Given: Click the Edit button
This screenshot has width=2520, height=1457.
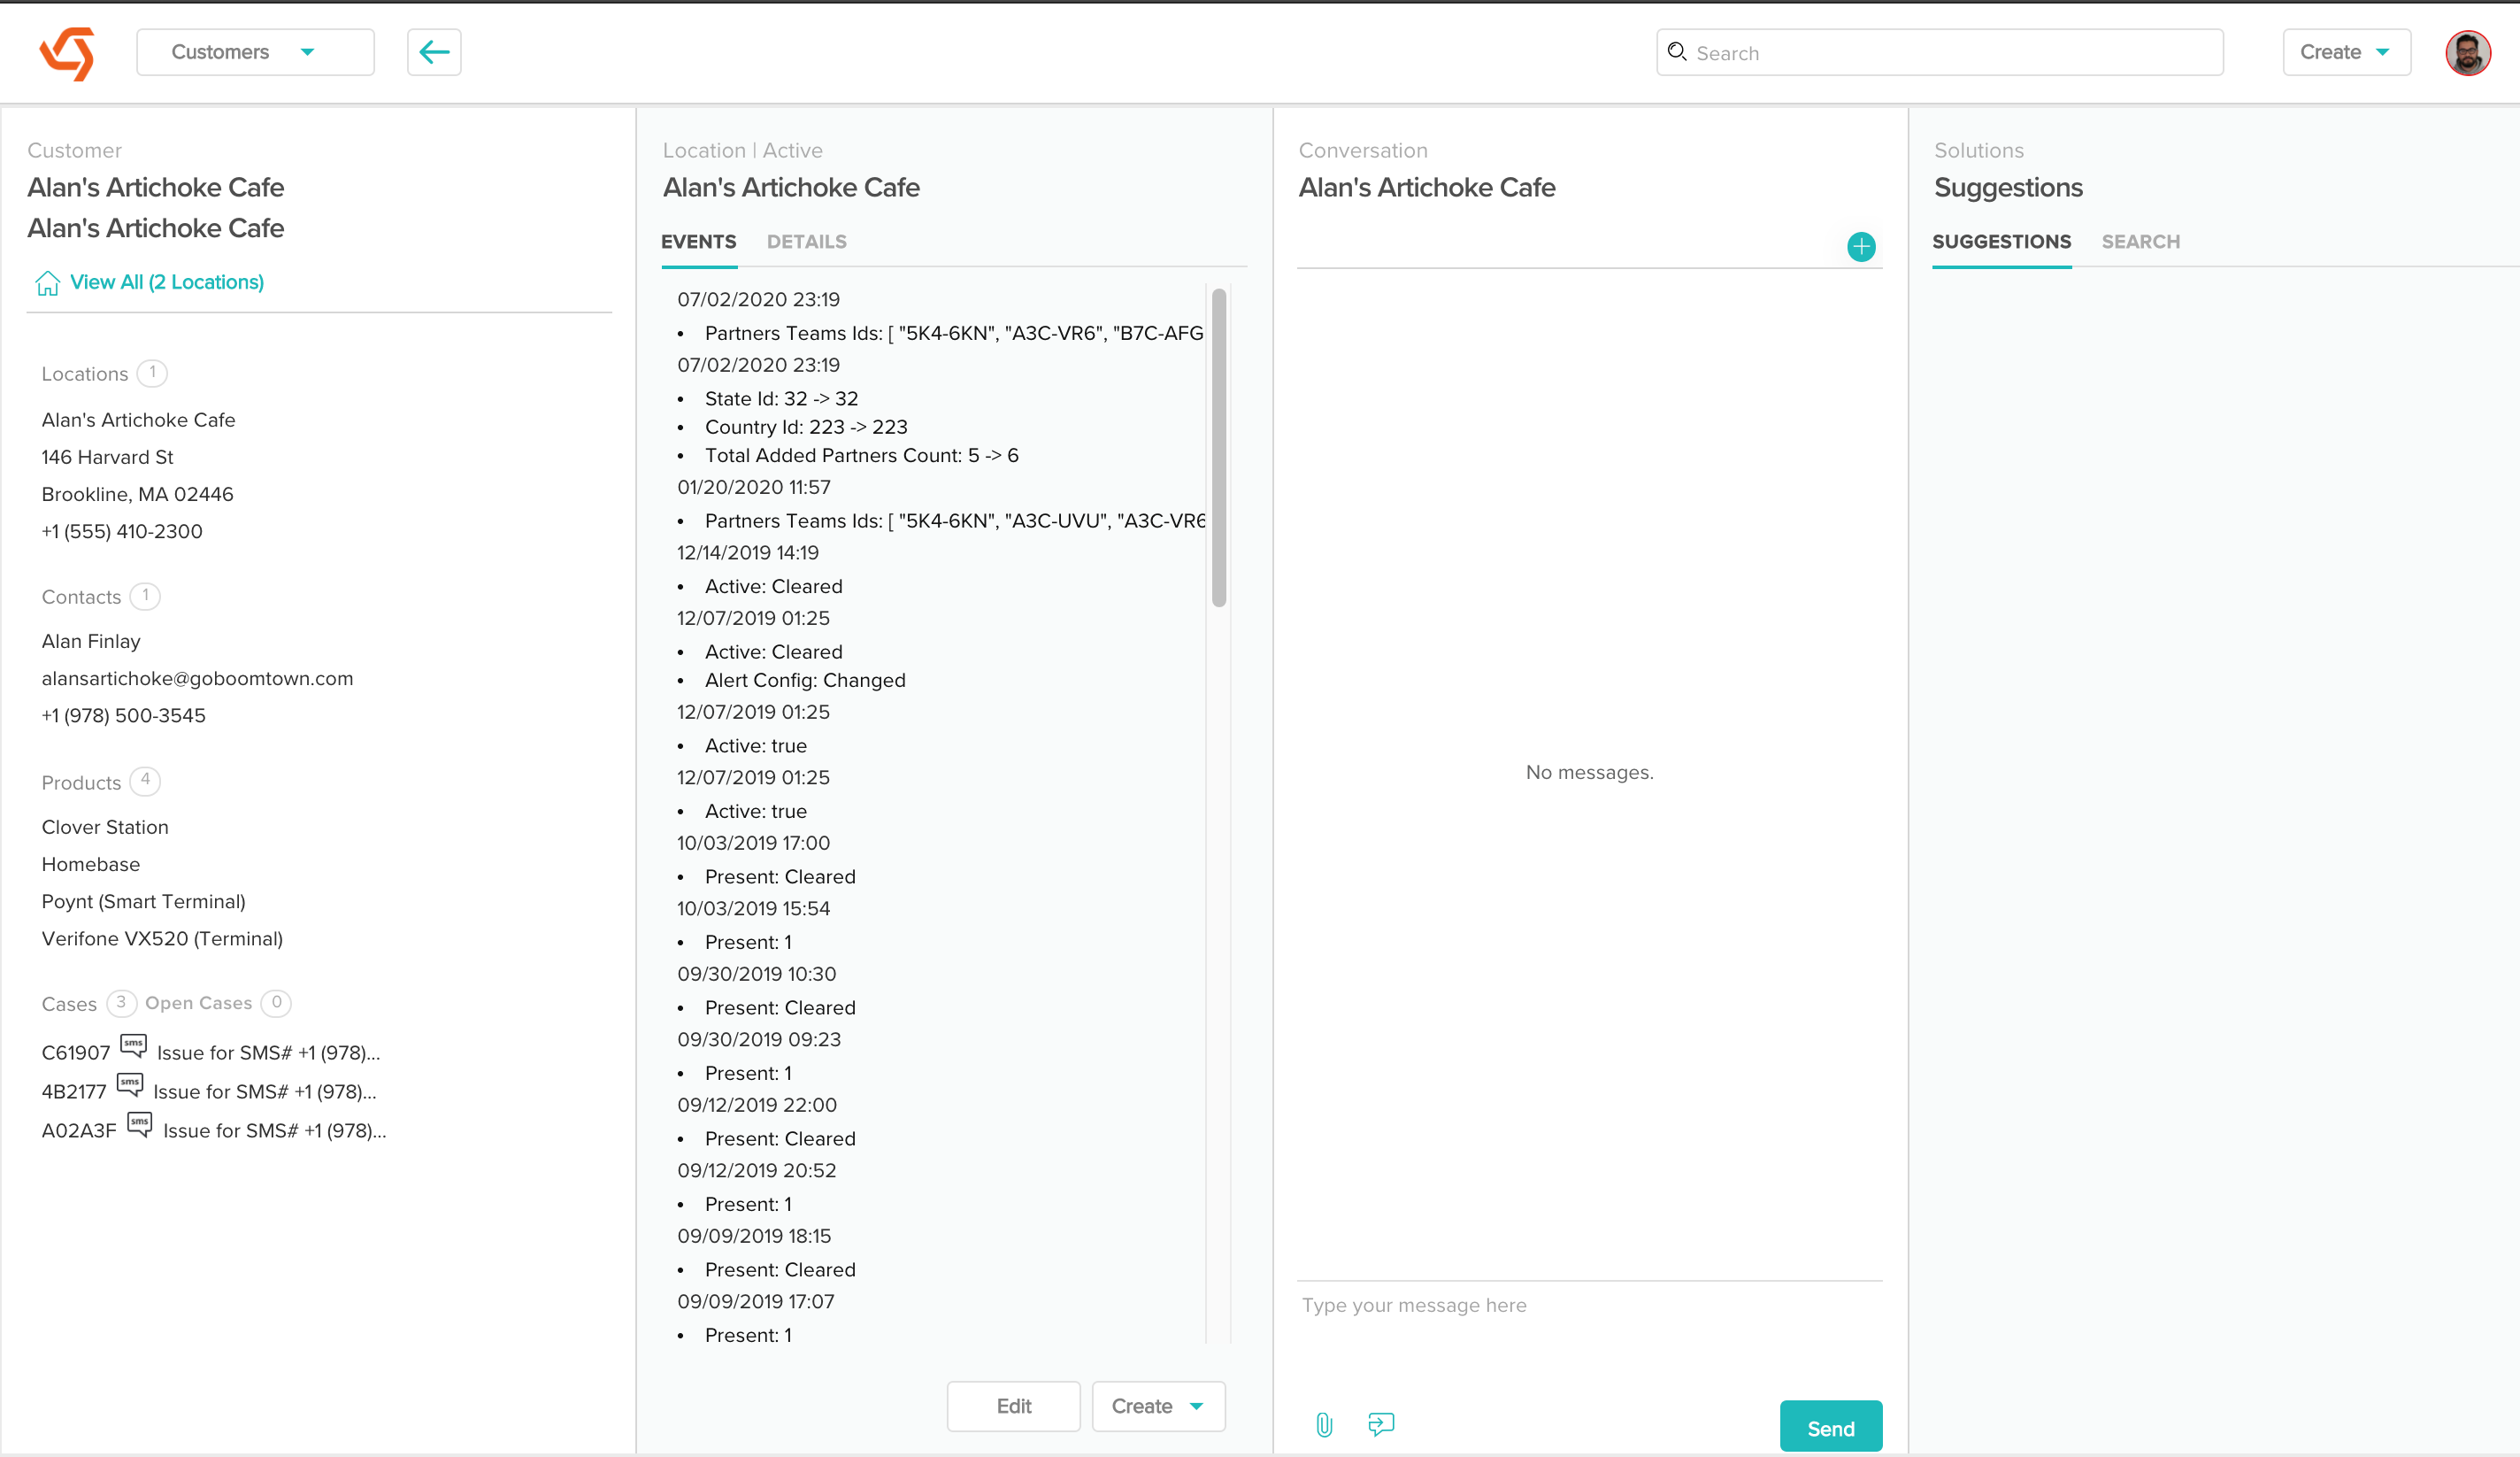Looking at the screenshot, I should click(x=1013, y=1406).
